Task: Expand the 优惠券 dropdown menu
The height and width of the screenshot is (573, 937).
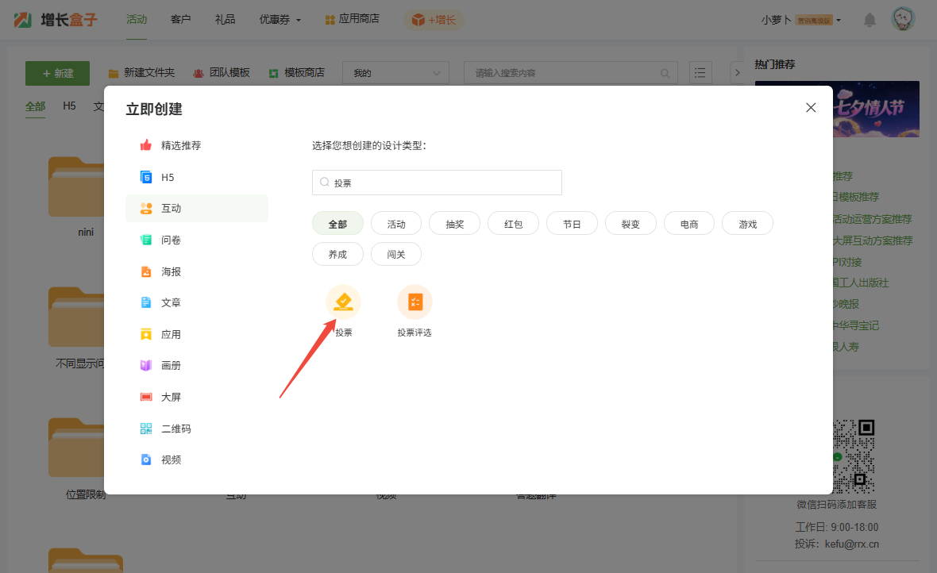Action: [x=280, y=20]
